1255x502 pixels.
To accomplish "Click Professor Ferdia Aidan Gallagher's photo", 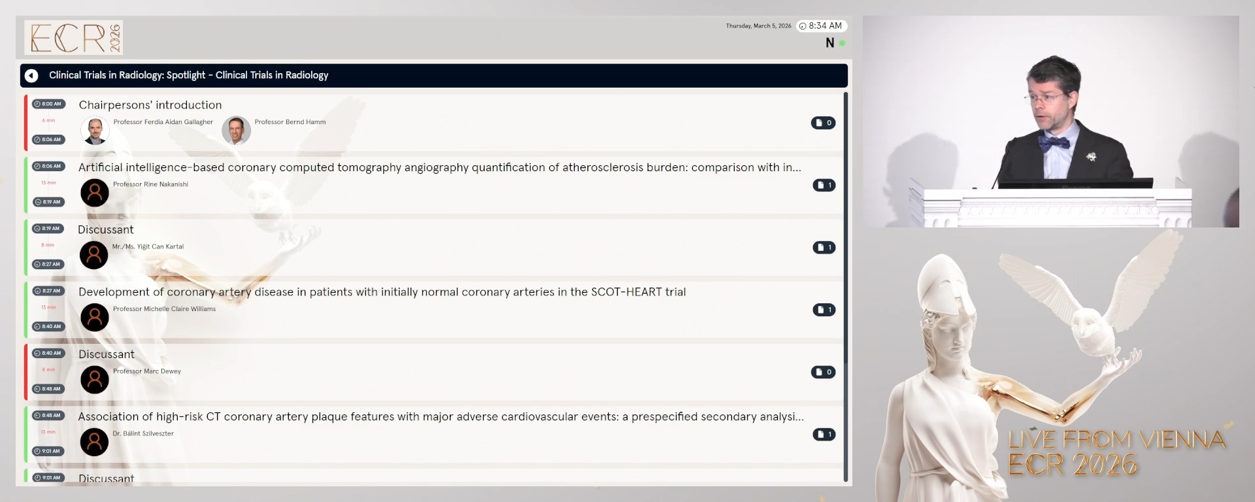I will pyautogui.click(x=95, y=130).
